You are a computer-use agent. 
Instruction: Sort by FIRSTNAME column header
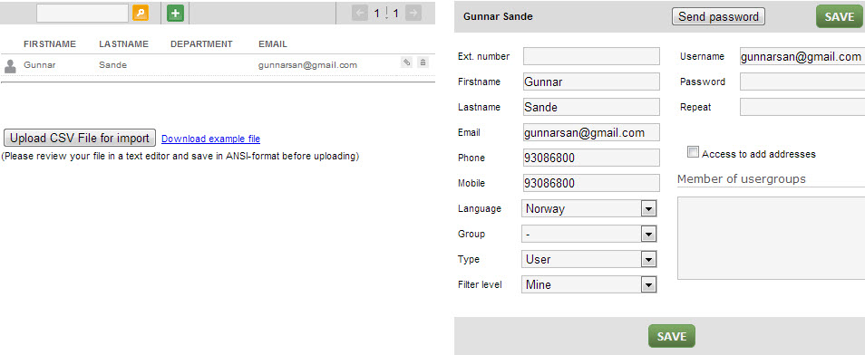[x=50, y=44]
